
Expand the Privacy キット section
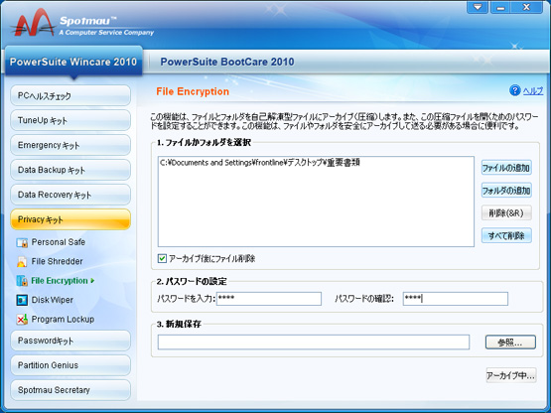[70, 219]
